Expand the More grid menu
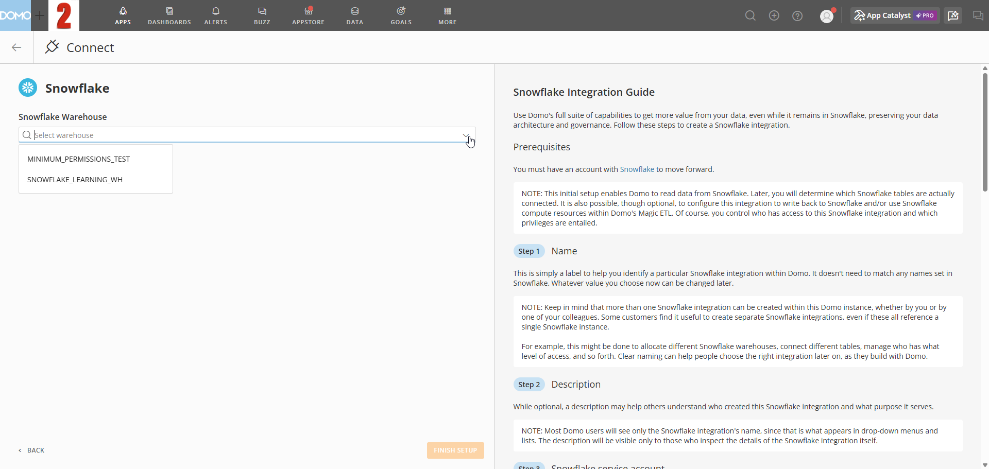 tap(448, 15)
